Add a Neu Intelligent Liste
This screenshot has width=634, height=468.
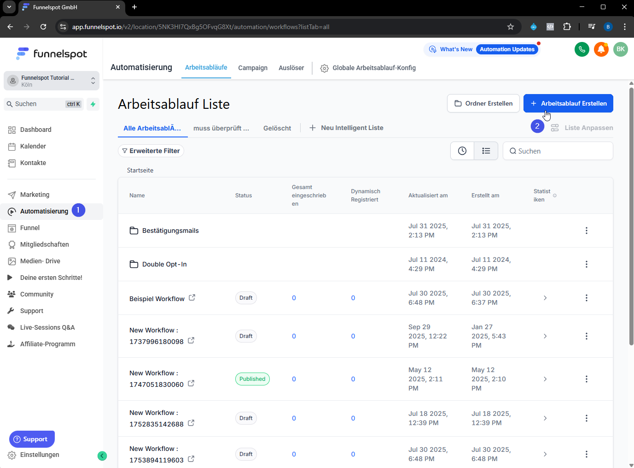pyautogui.click(x=346, y=128)
